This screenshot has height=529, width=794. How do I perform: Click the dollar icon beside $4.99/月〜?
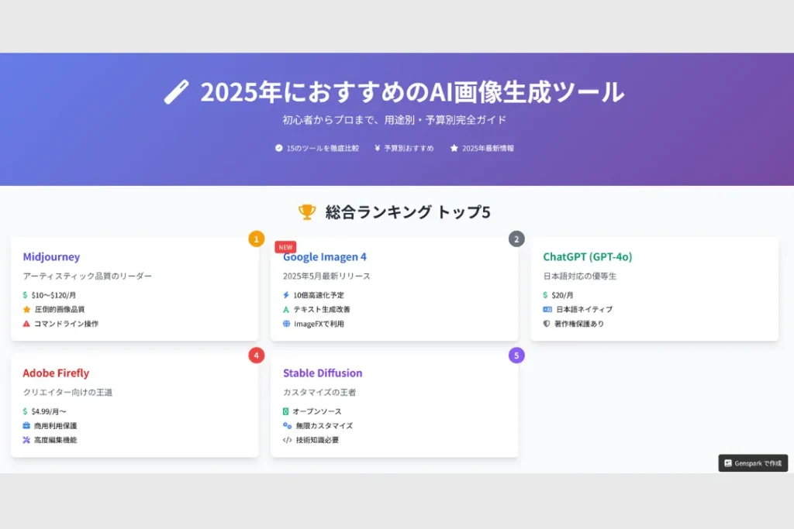click(x=26, y=411)
